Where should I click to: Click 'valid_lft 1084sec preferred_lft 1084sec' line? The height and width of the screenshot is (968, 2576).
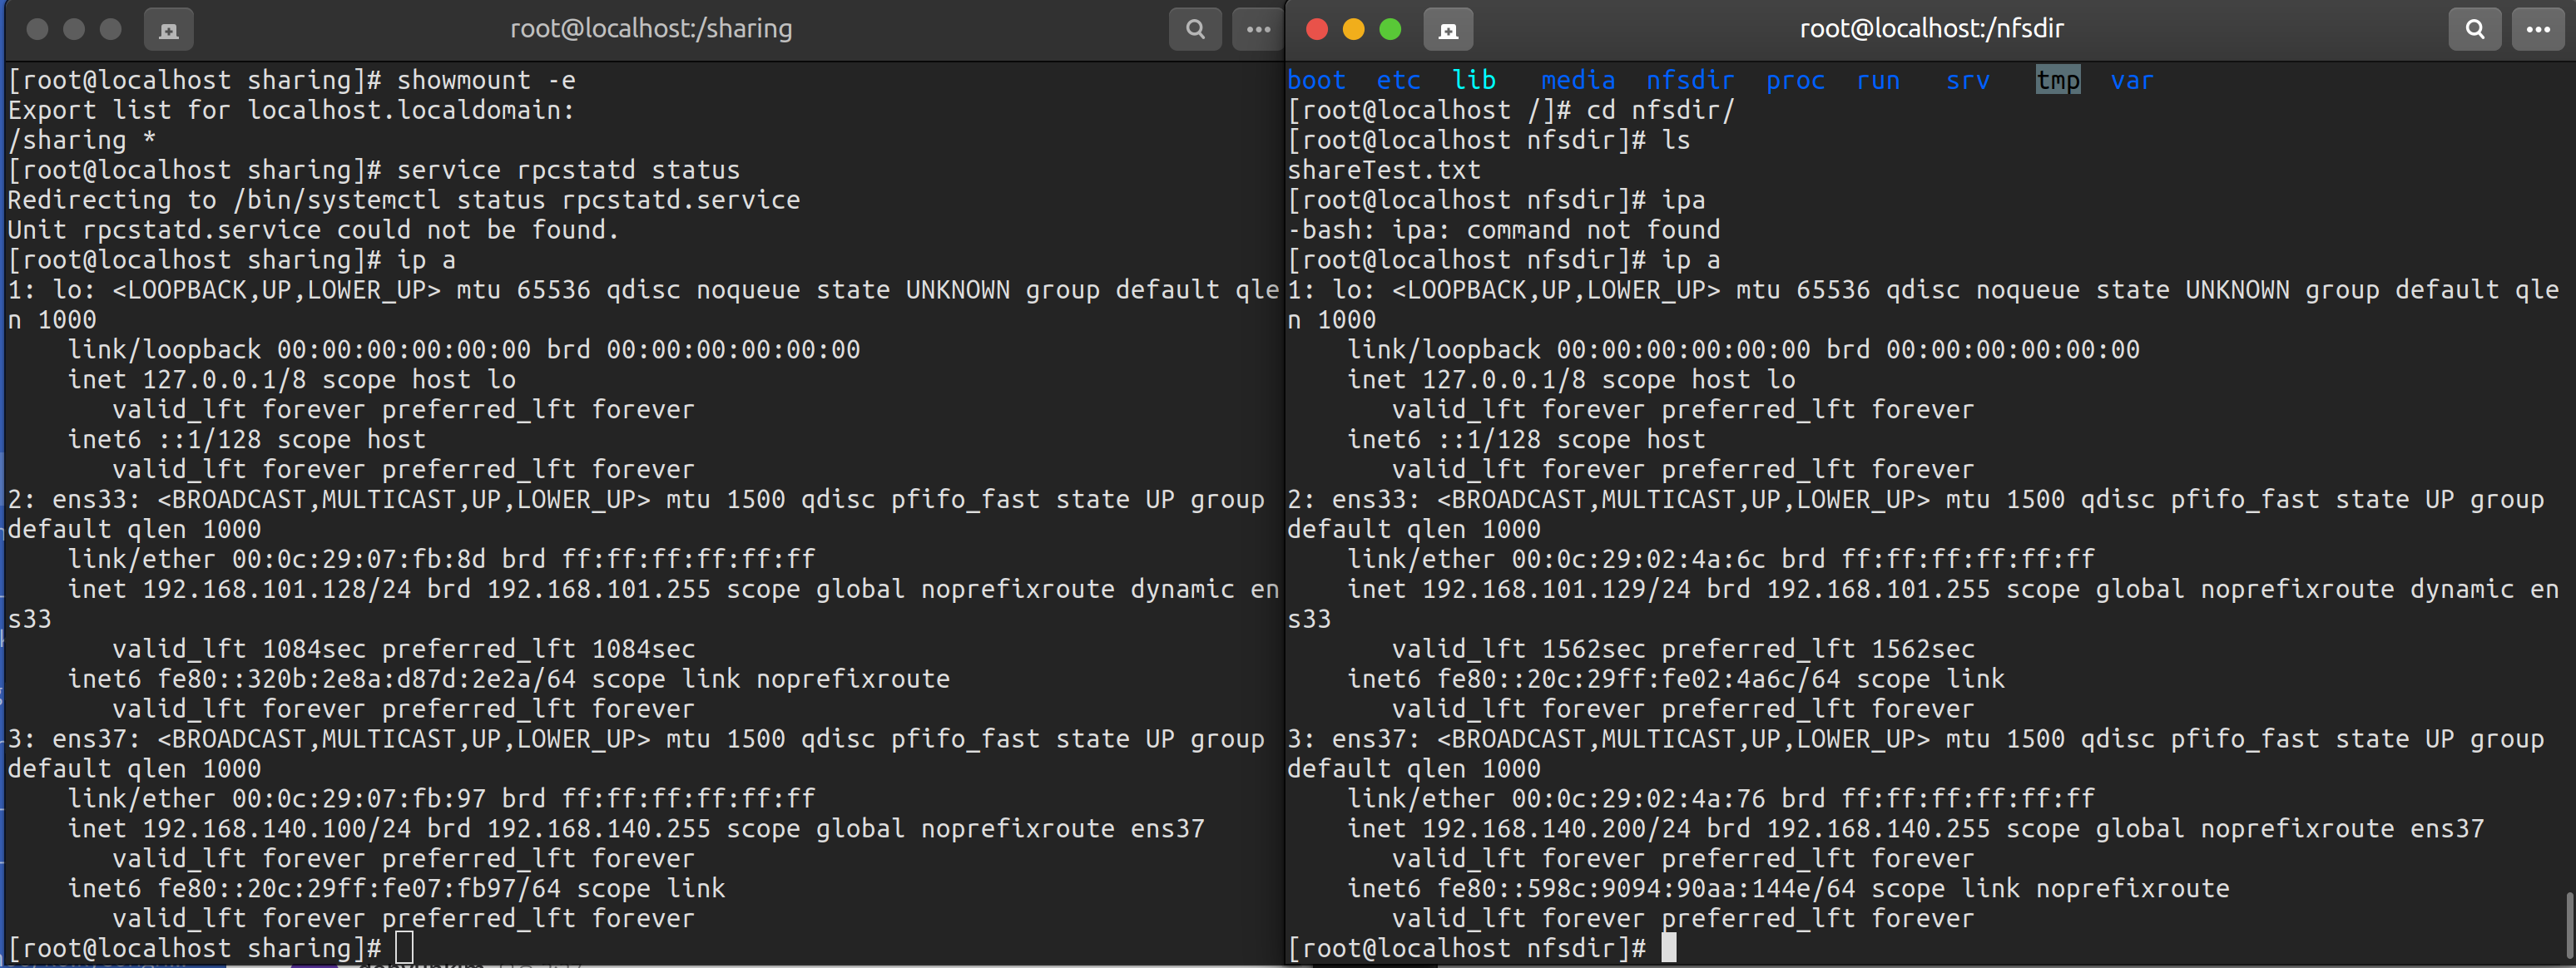(x=404, y=649)
